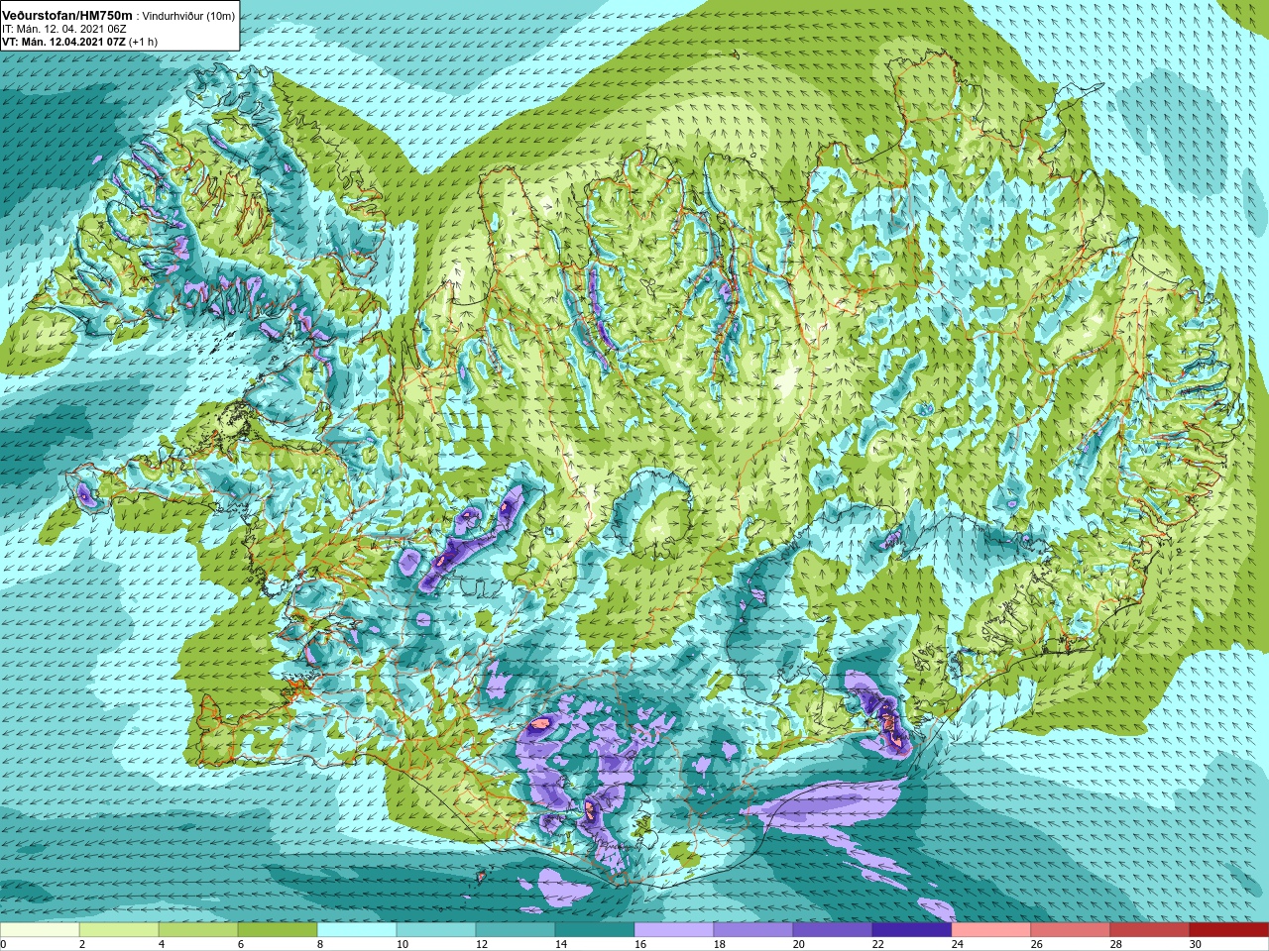Click the IT: Mán. 12. 04. 2021 06Z line

[64, 30]
